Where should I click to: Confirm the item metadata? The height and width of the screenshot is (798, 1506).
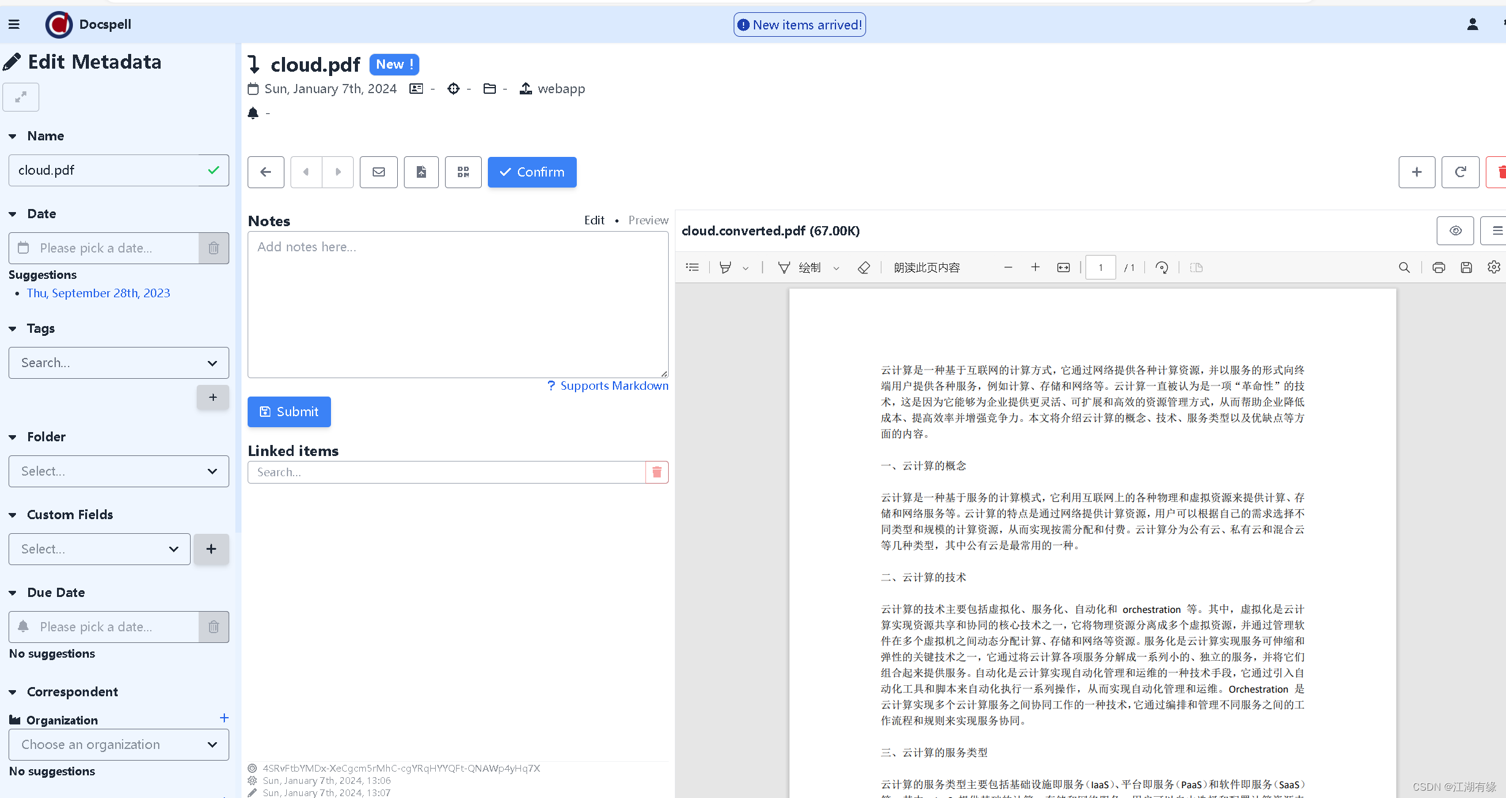coord(532,172)
